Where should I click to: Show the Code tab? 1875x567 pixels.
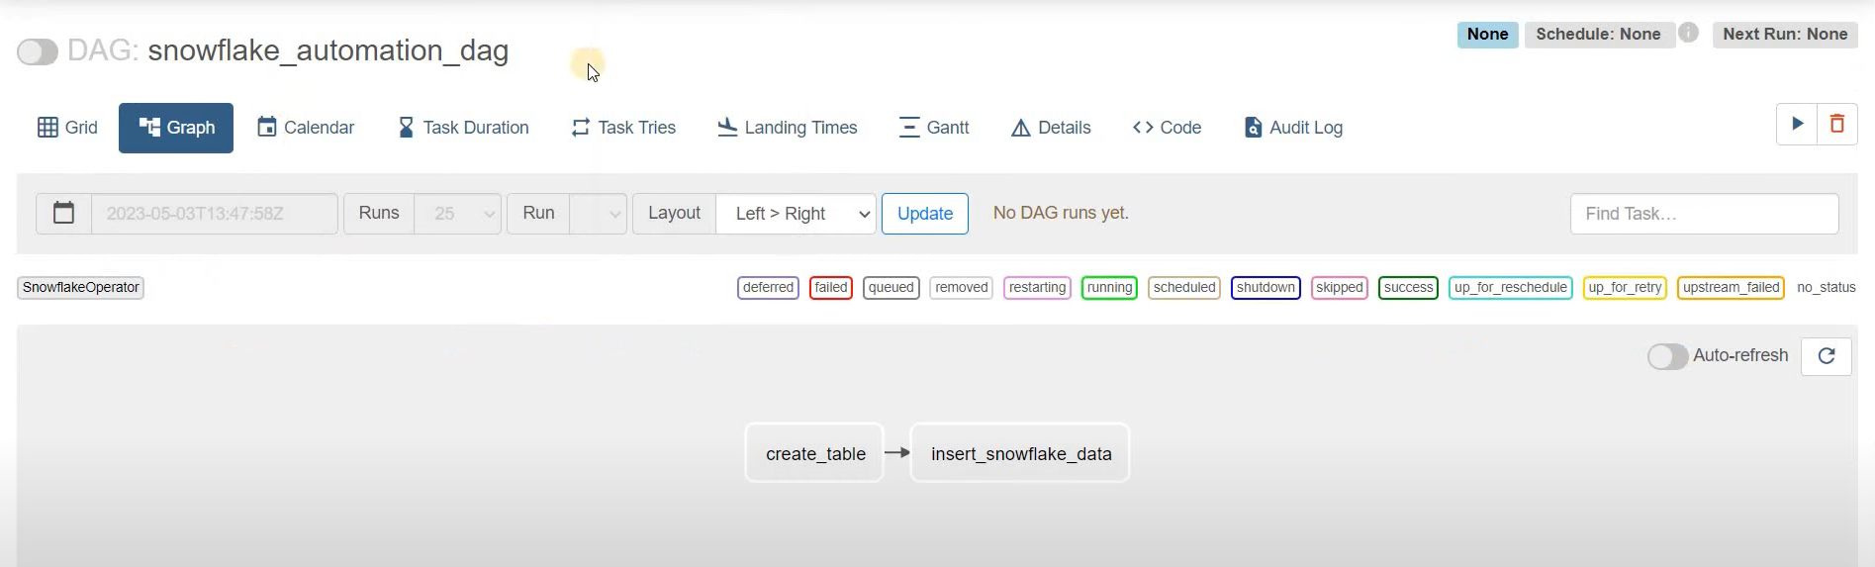[x=1167, y=128]
